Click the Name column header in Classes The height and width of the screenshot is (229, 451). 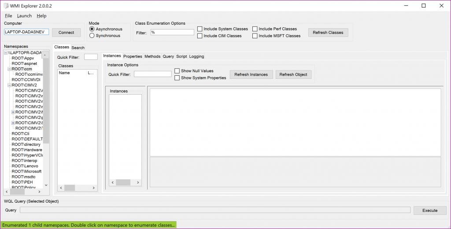click(72, 73)
